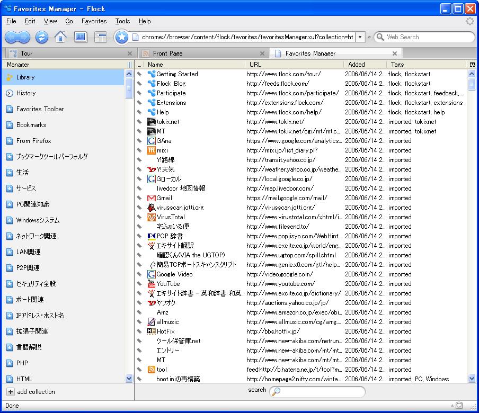The width and height of the screenshot is (479, 413).
Task: Close the Favorites Manager tab
Action: click(x=395, y=53)
